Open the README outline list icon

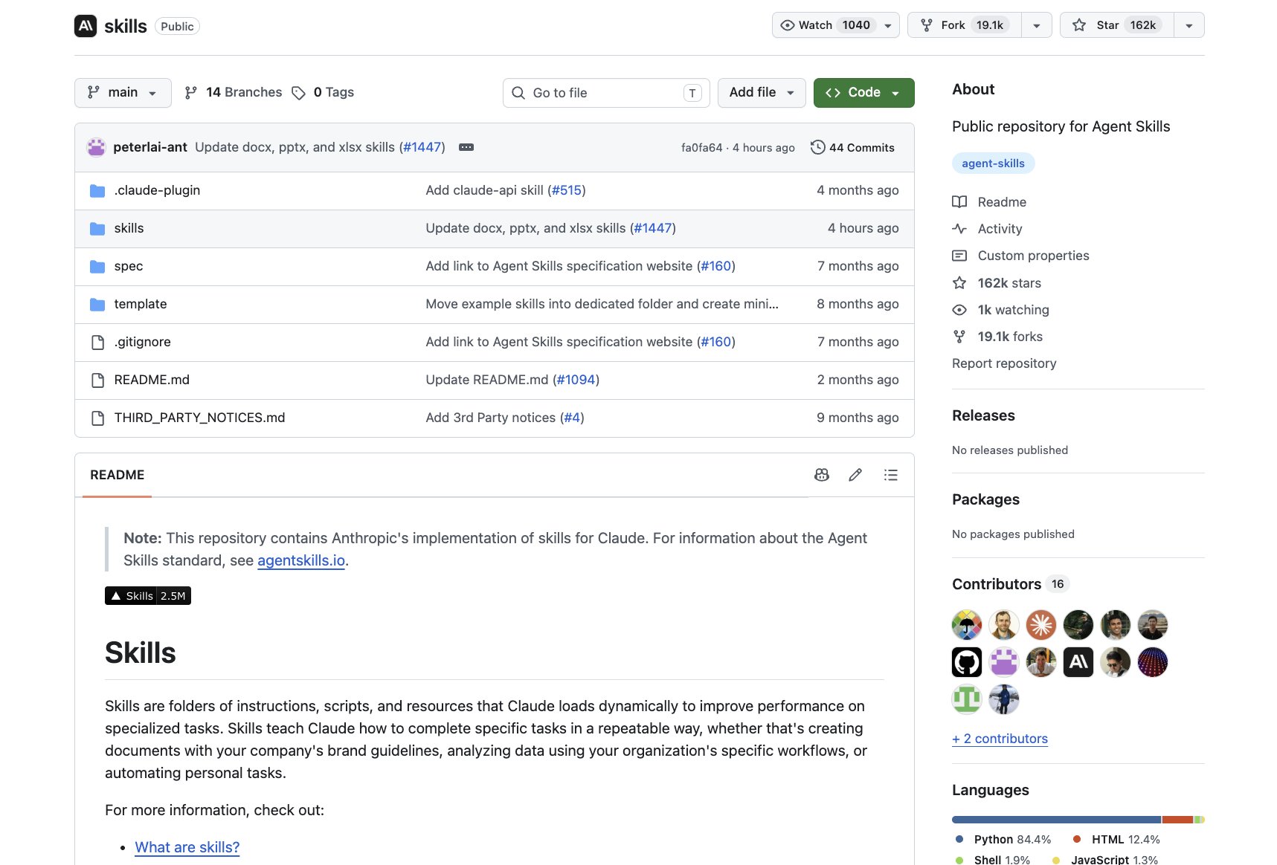(890, 475)
